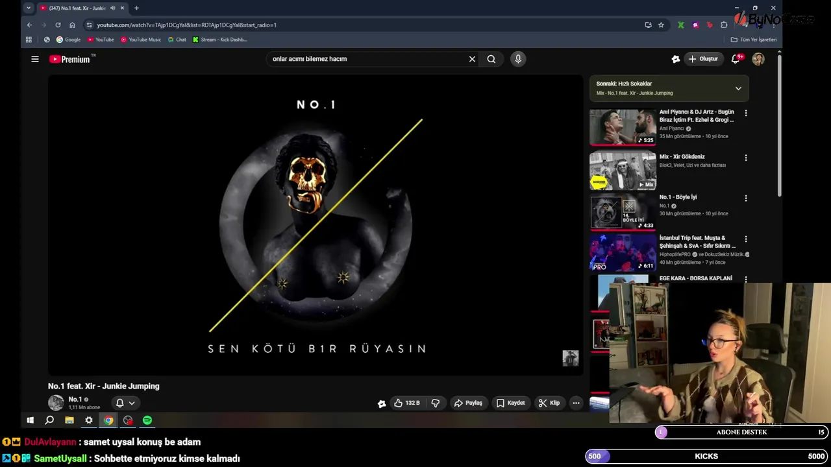Play İstanbul Trip feat. Muşta video

point(623,252)
